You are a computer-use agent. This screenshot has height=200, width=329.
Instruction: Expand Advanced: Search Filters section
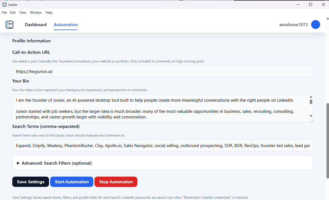coord(163,163)
